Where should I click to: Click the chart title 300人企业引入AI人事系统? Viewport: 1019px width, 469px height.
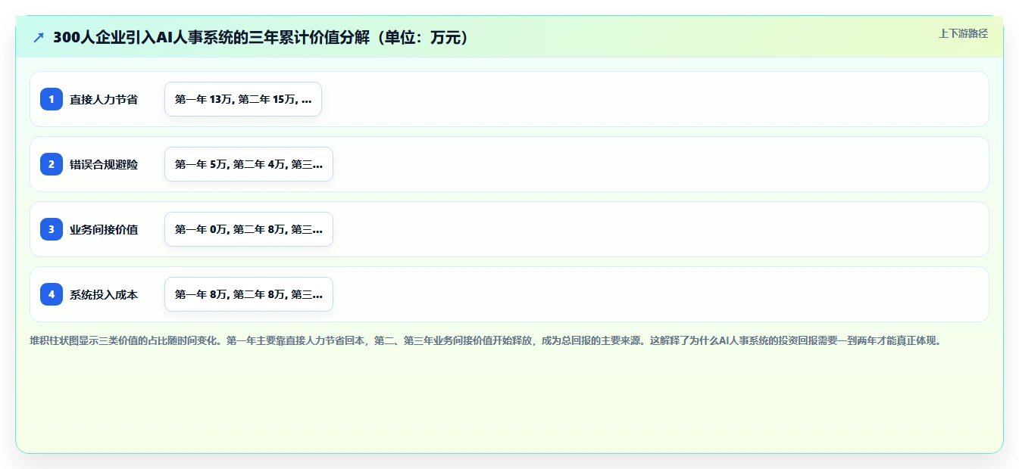[x=261, y=37]
